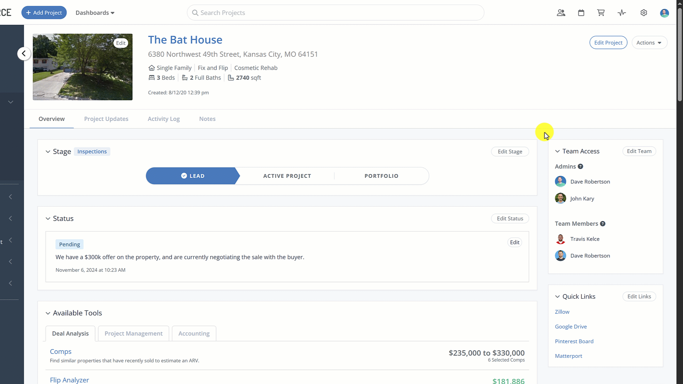Viewport: 683px width, 384px height.
Task: Click the Edit Stage button
Action: pyautogui.click(x=510, y=151)
